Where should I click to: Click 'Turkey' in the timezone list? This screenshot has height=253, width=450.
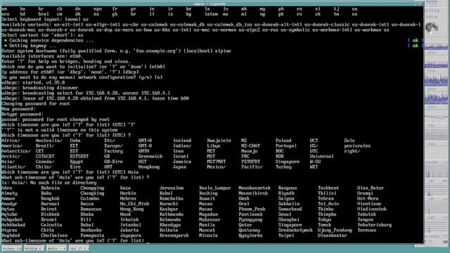[x=283, y=167]
